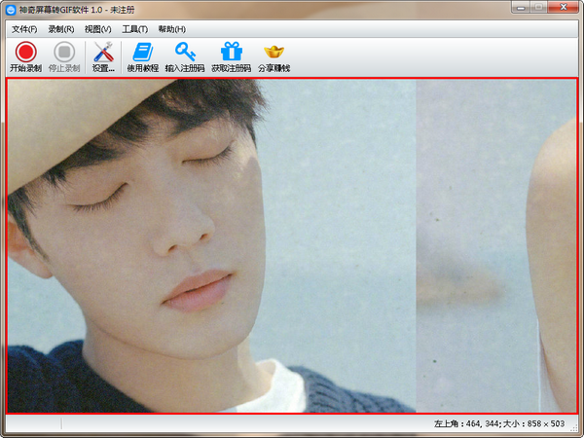Click the 分享赚钱 gold ingot icon
Screen dimensions: 584x438
274,56
